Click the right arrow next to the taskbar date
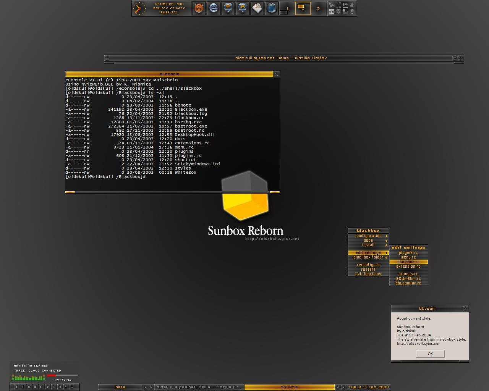 pos(343,387)
